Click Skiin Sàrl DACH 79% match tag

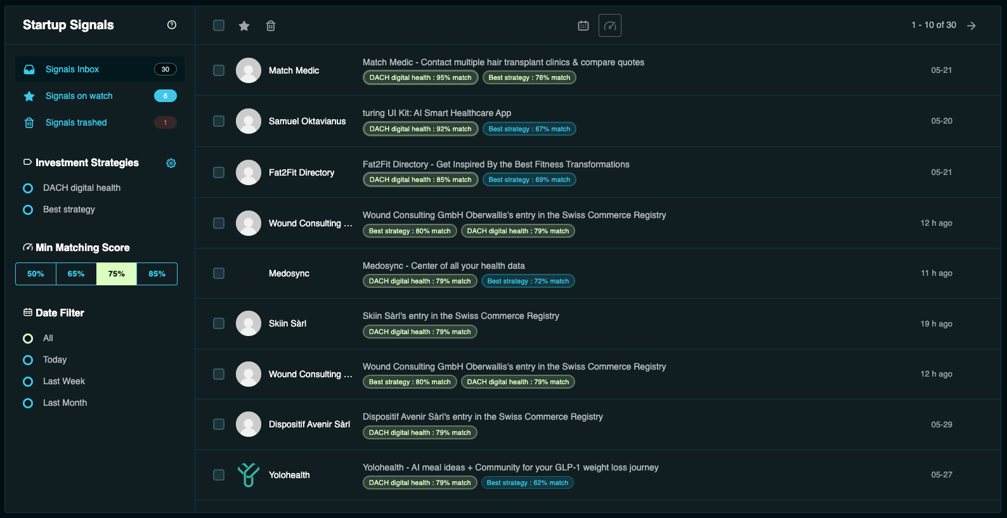point(420,332)
